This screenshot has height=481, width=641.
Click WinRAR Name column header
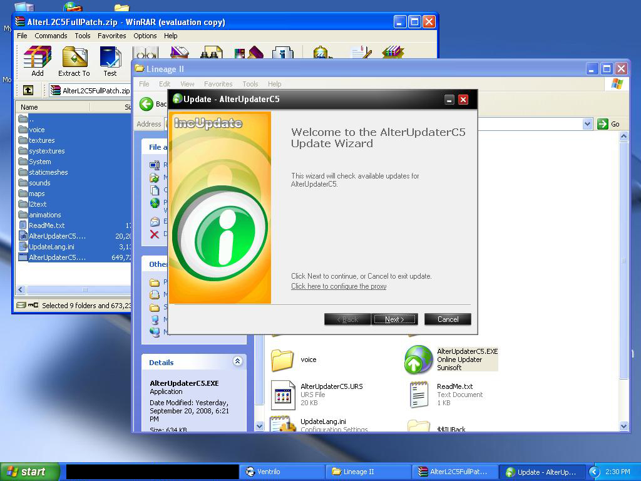[53, 107]
